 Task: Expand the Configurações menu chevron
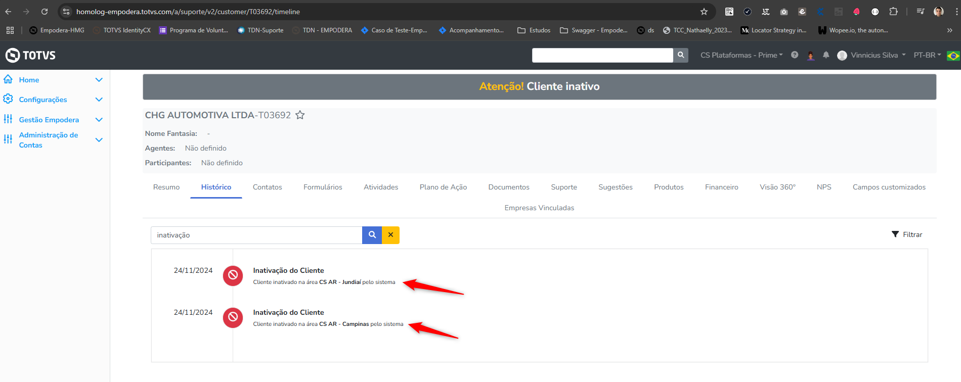tap(99, 100)
